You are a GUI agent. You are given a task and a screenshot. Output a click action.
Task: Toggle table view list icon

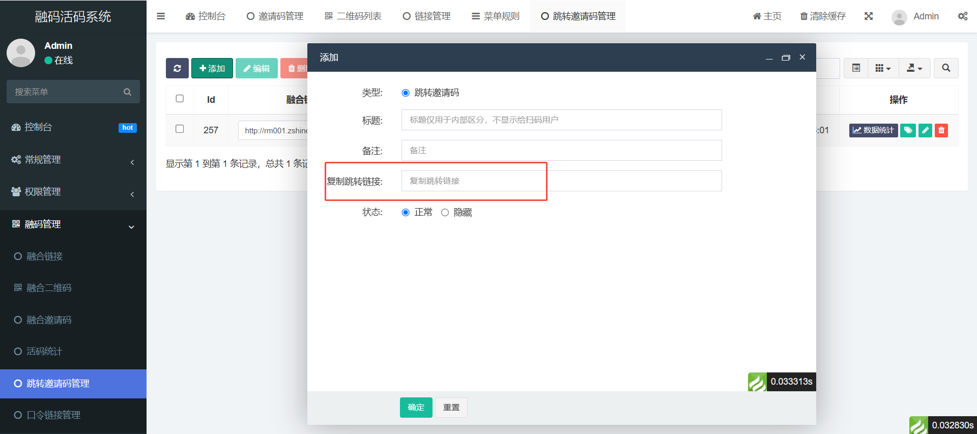[x=856, y=68]
